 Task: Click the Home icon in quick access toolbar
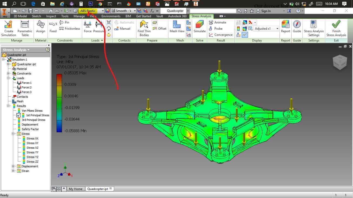coord(51,11)
